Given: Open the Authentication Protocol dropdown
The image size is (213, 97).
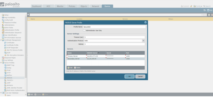Looking at the screenshot, I should coord(144,41).
